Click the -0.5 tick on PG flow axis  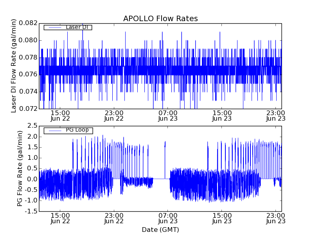[x=31, y=190]
